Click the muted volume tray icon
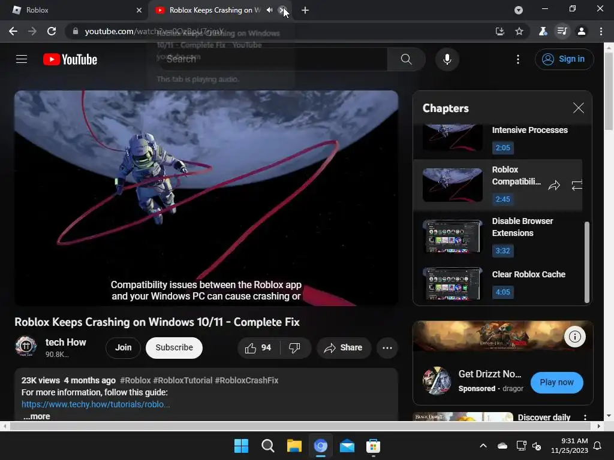The height and width of the screenshot is (460, 614). pos(537,446)
